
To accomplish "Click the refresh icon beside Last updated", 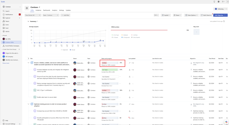I will tap(224, 22).
